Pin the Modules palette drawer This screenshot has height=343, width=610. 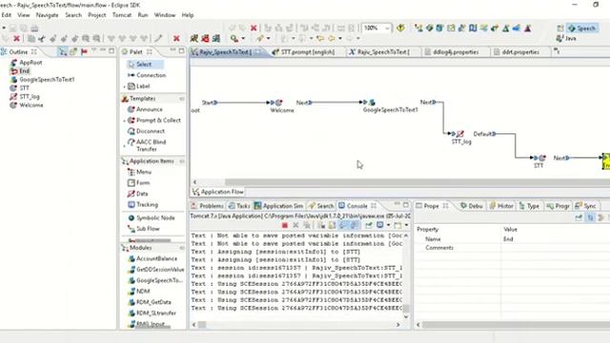click(x=182, y=248)
